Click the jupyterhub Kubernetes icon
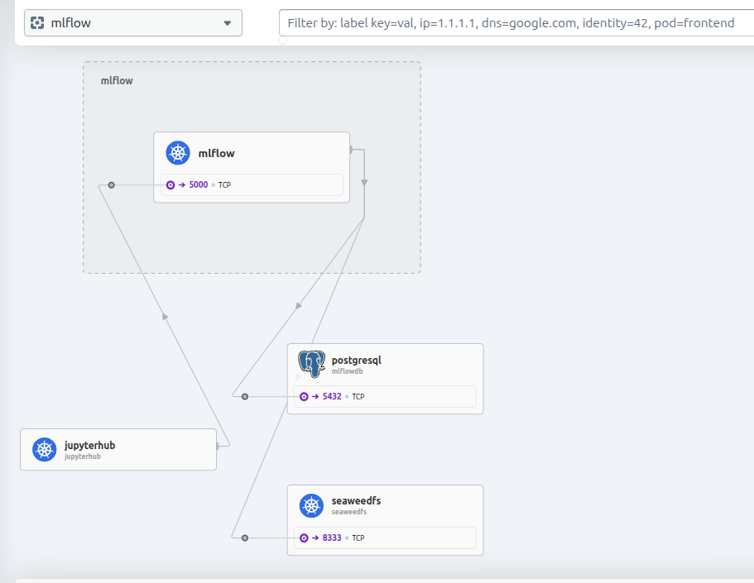 (44, 449)
